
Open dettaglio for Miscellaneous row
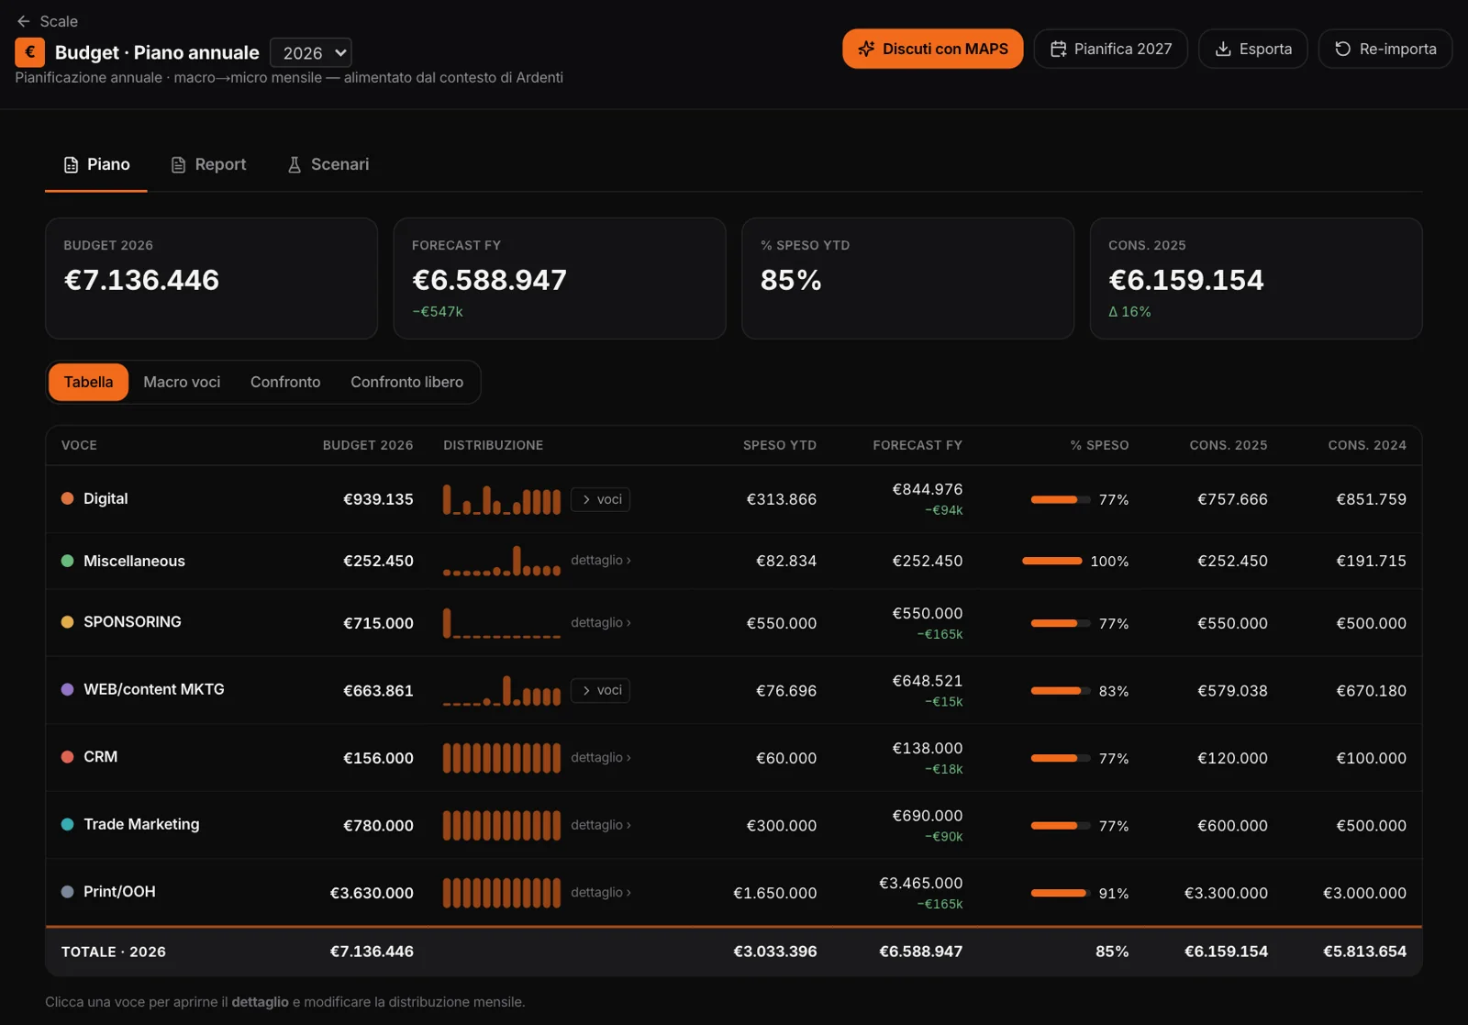click(x=601, y=560)
